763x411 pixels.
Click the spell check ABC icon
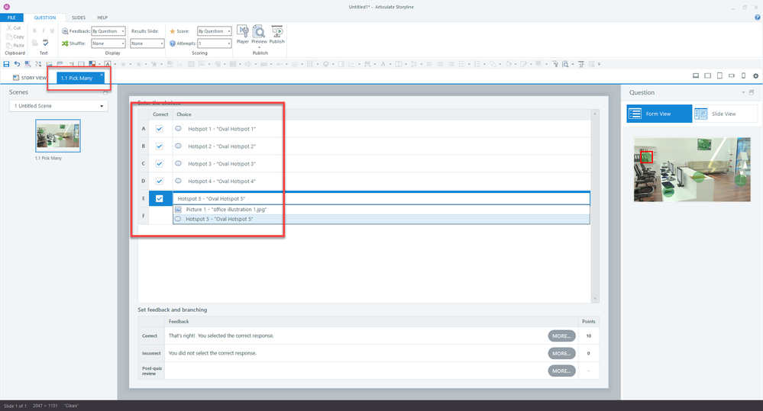45,43
